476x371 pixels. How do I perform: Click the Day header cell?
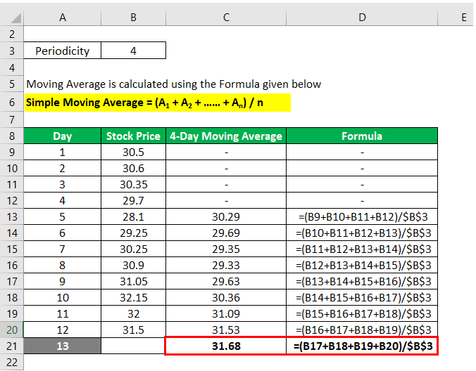point(62,136)
